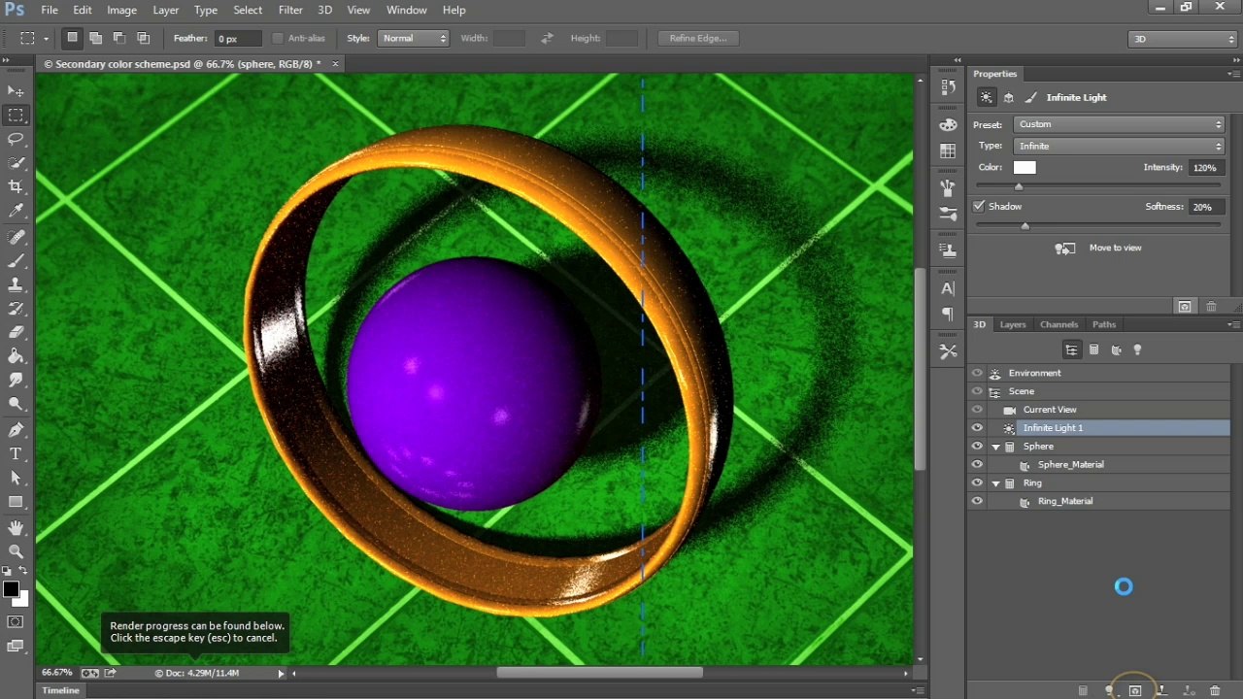Select the Hand tool
The width and height of the screenshot is (1243, 699).
click(x=16, y=528)
